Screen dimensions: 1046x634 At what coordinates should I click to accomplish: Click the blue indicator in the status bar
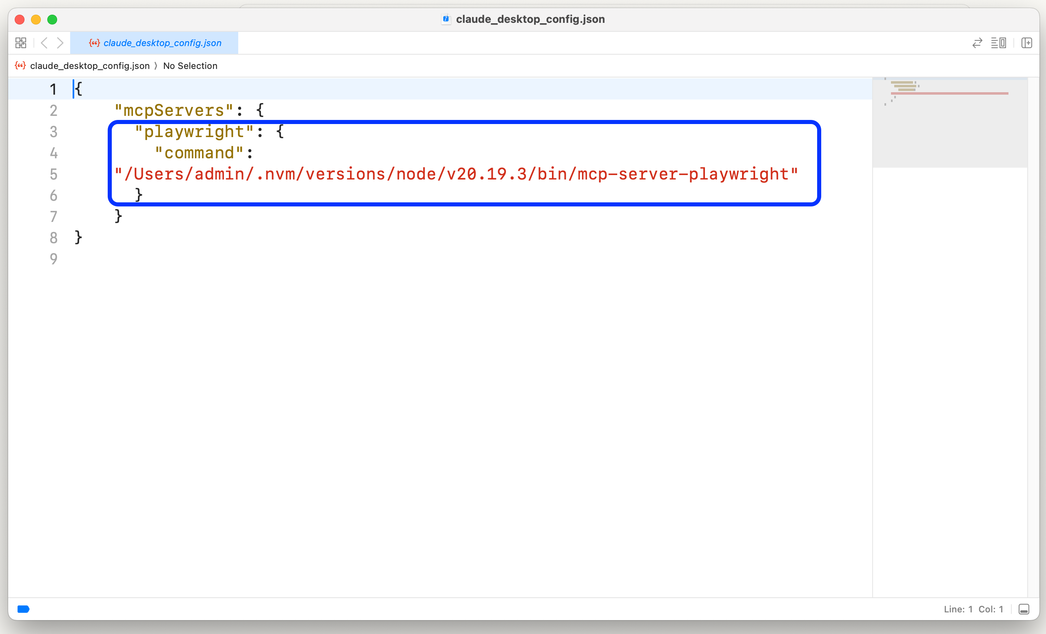(23, 609)
